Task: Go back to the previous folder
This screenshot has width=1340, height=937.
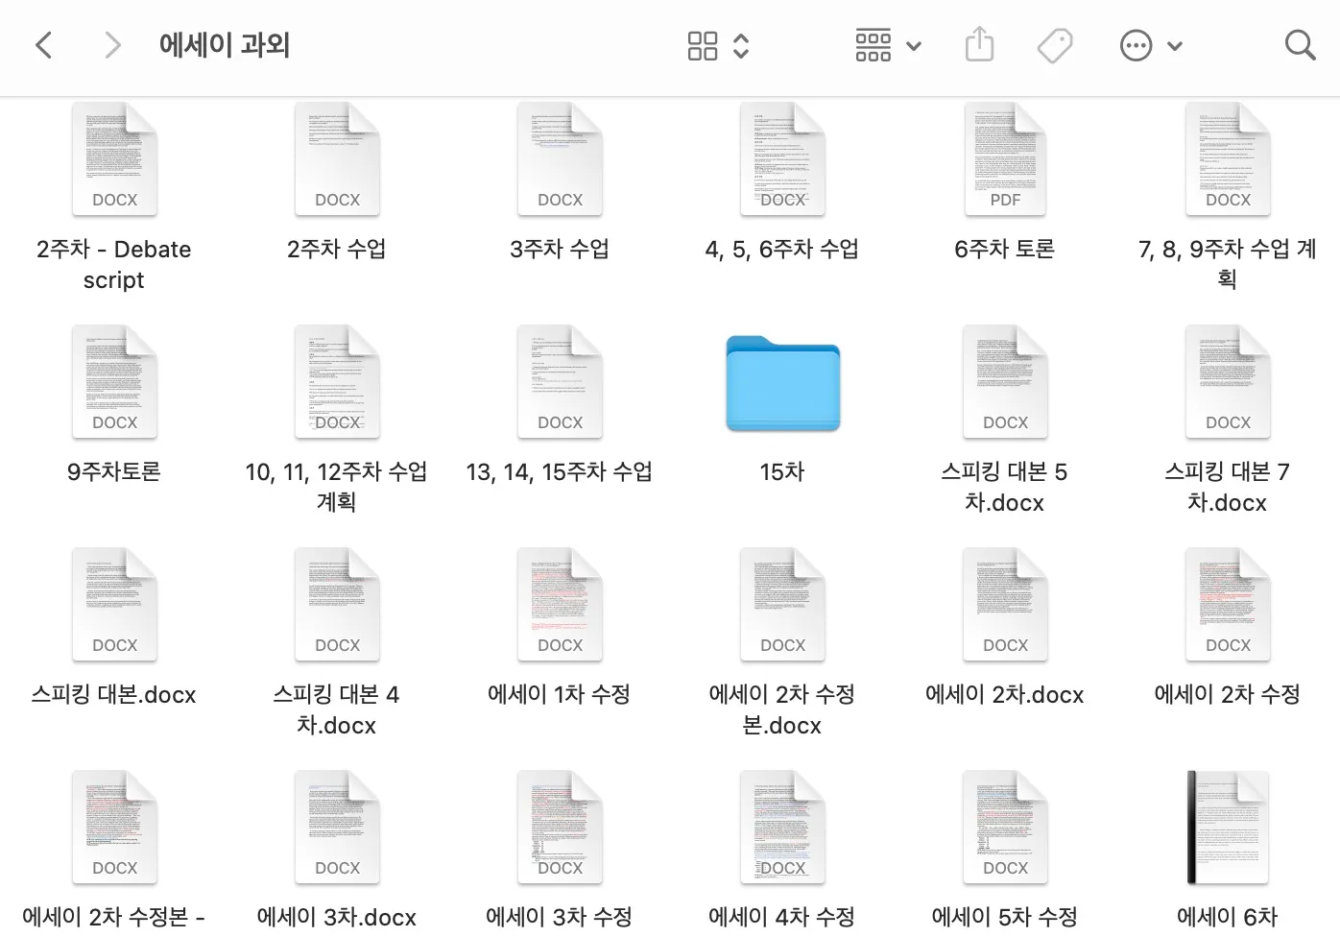Action: [x=43, y=45]
